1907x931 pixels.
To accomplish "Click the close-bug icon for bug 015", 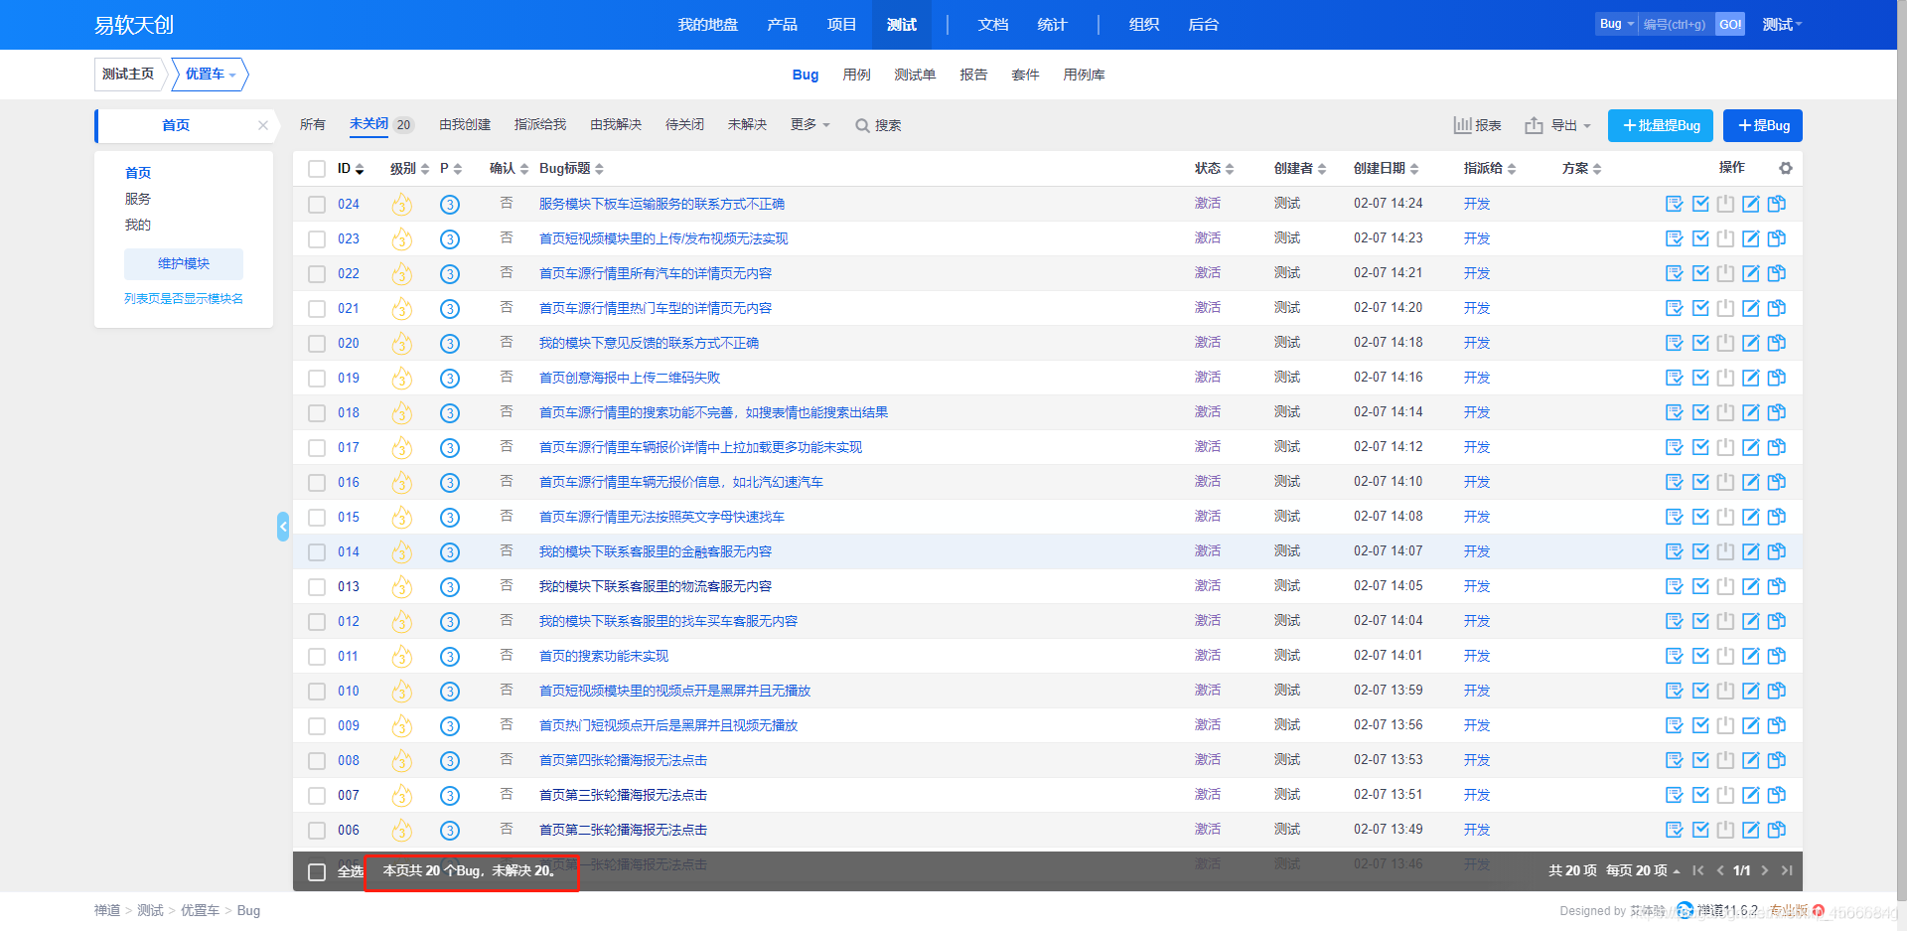I will (1725, 517).
